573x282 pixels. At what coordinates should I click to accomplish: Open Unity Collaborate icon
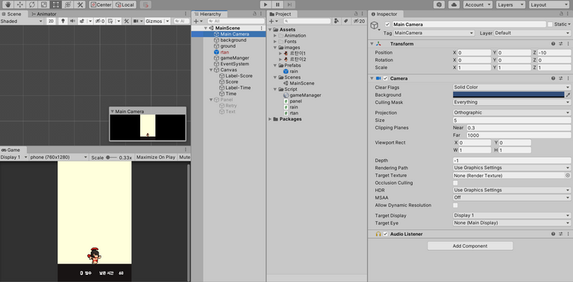[439, 4]
